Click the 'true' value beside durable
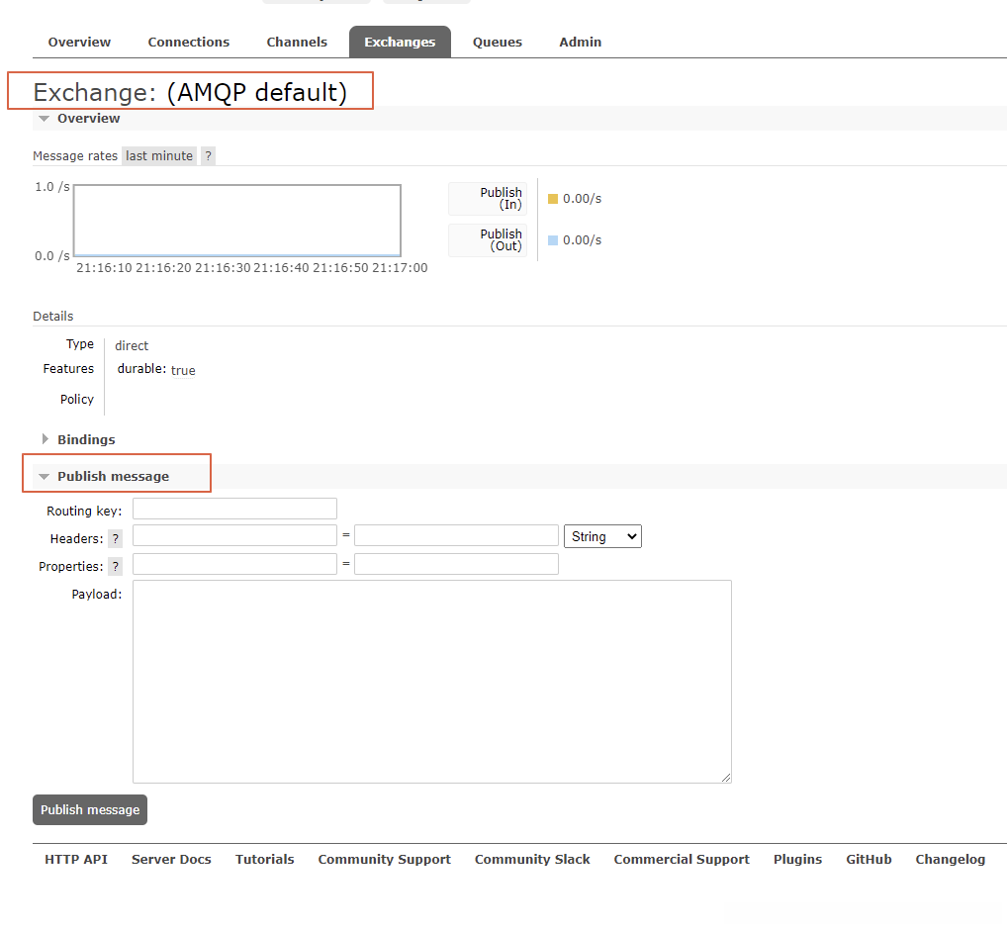This screenshot has height=933, width=1007. pyautogui.click(x=183, y=371)
